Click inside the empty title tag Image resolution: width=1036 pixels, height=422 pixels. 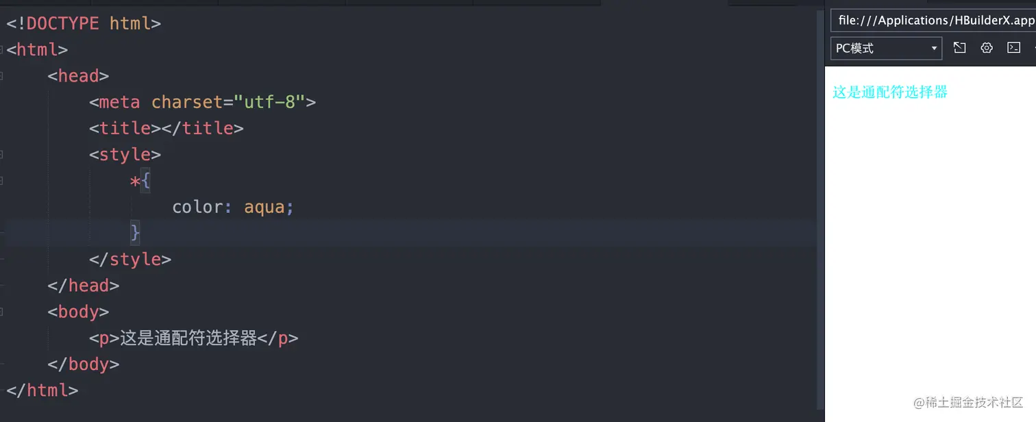click(161, 128)
